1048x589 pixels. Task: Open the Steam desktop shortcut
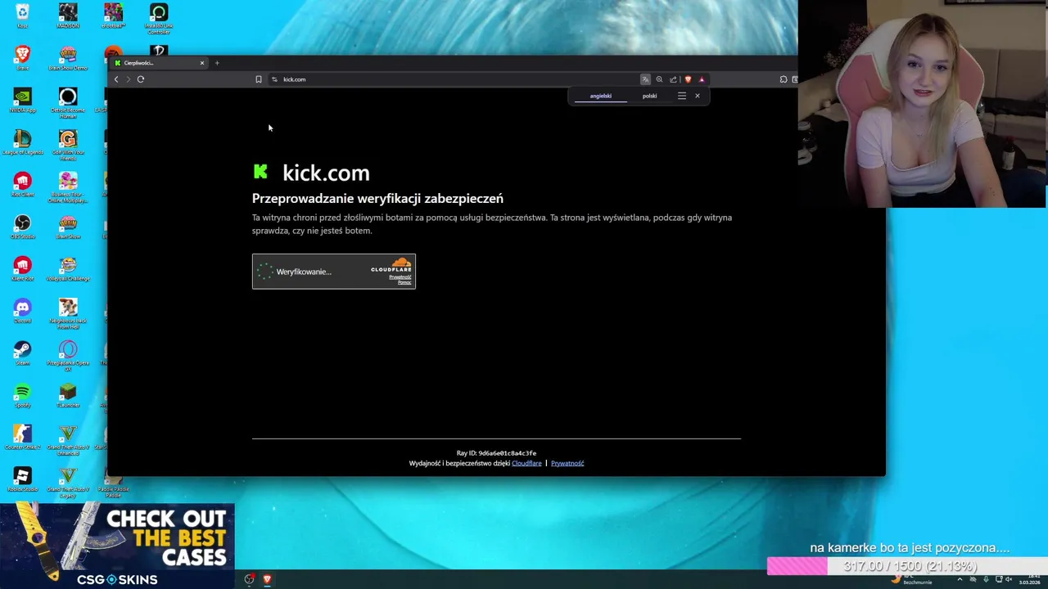(22, 353)
